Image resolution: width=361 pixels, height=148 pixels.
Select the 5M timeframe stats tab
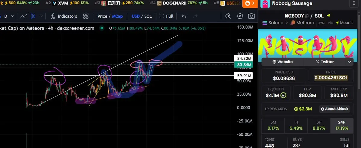(x=273, y=125)
